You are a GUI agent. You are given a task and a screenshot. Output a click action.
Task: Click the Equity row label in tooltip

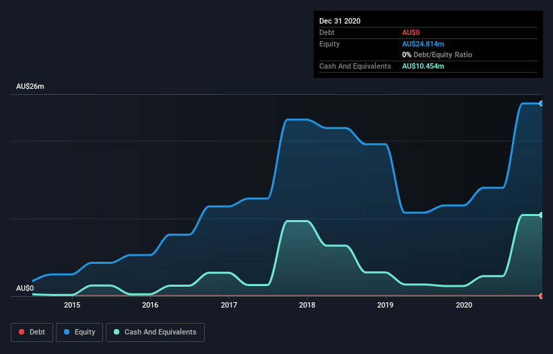coord(329,44)
